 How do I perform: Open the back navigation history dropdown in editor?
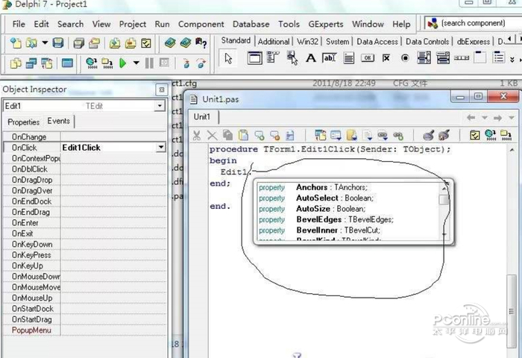[485, 118]
